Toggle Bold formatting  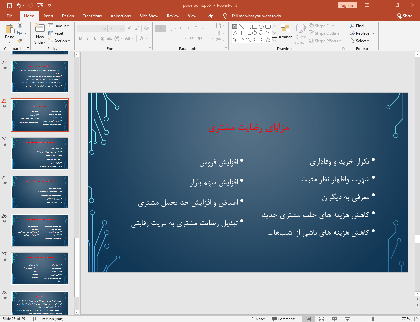pyautogui.click(x=80, y=38)
